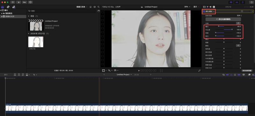This screenshot has width=255, height=116.
Task: Disable the 颜色调整 1 checkbox
Action: point(204,11)
